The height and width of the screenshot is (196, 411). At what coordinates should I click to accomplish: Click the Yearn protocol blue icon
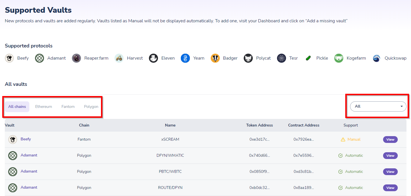tap(185, 58)
